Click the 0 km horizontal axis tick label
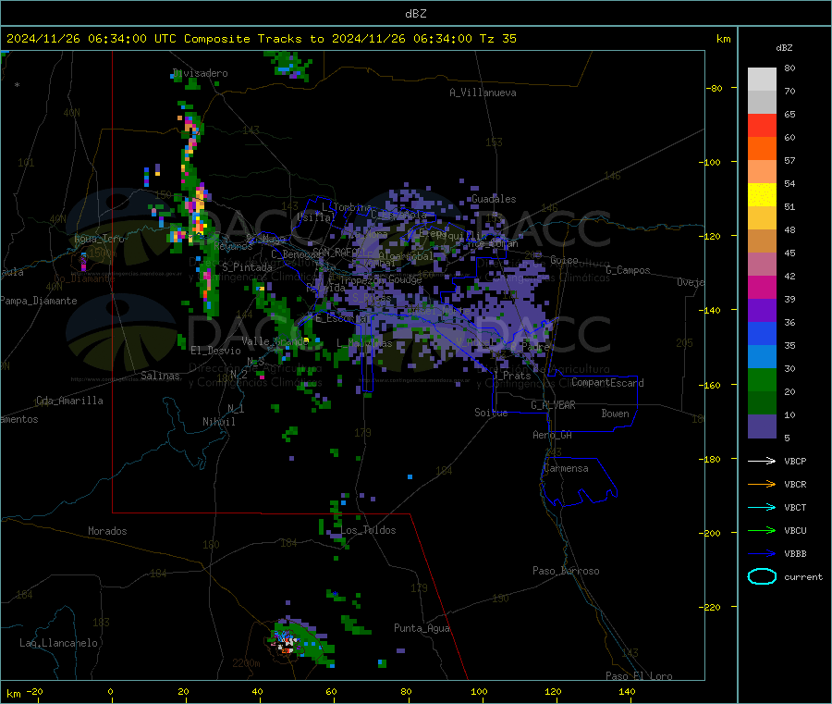Viewport: 832px width, 704px height. point(110,691)
